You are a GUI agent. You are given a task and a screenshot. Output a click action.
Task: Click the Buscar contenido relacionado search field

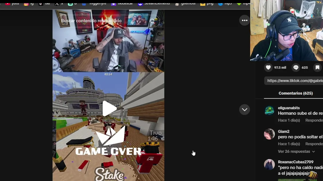[x=109, y=21]
